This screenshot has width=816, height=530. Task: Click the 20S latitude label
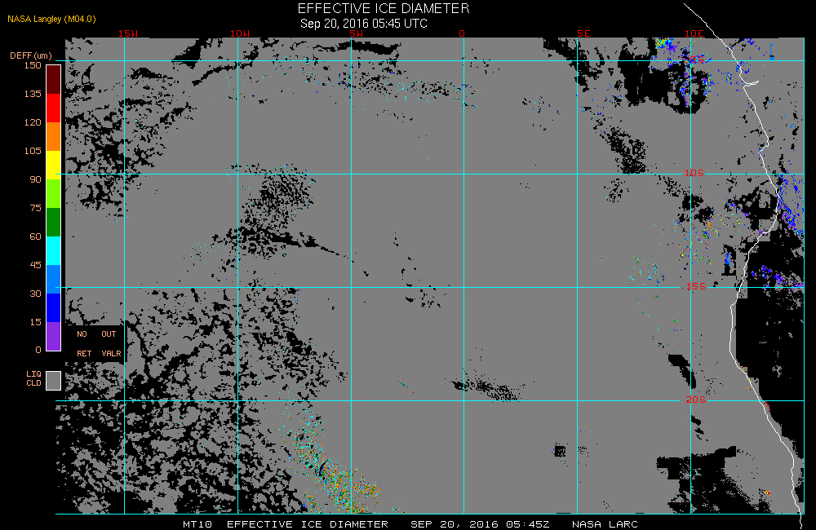[x=696, y=400]
